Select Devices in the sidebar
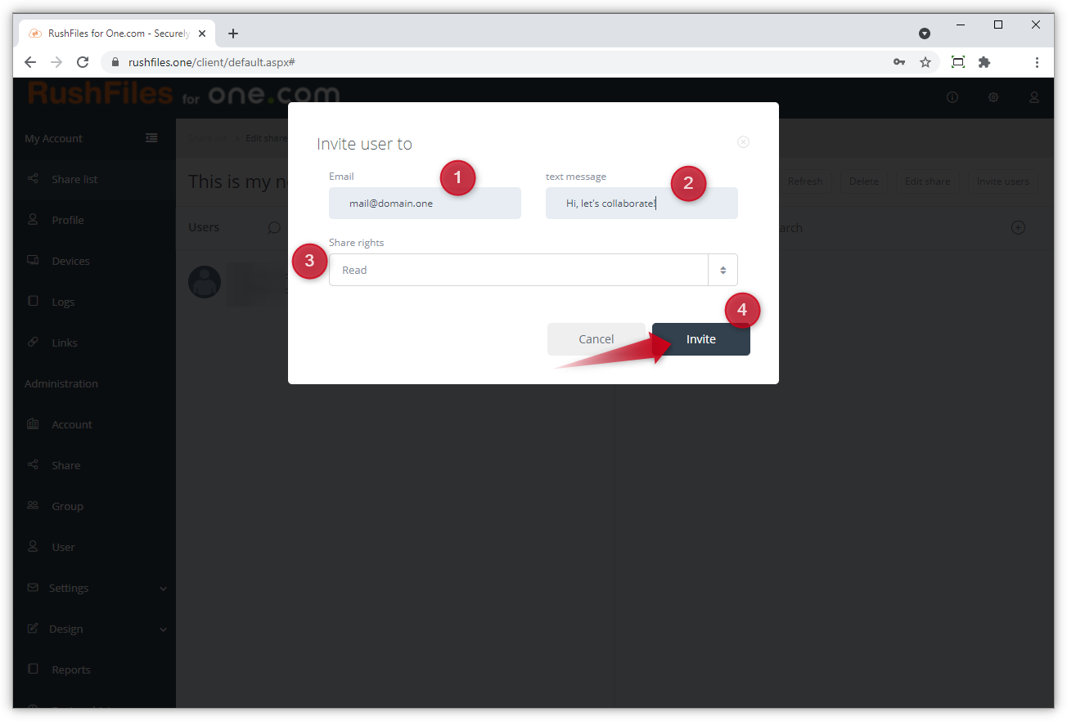The width and height of the screenshot is (1067, 721). [x=70, y=261]
